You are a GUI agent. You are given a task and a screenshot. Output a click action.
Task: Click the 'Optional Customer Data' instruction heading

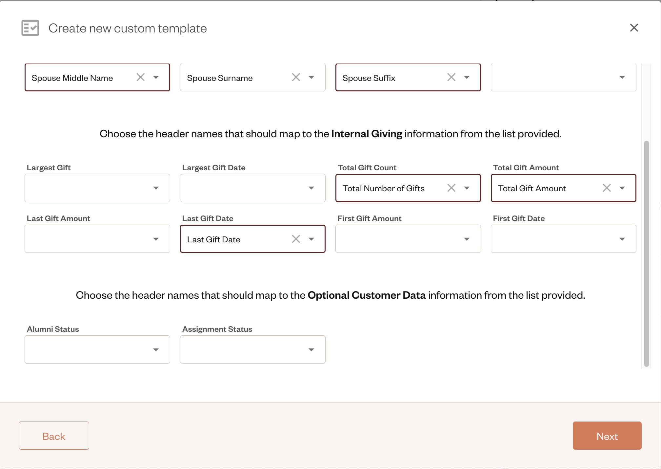click(x=330, y=295)
